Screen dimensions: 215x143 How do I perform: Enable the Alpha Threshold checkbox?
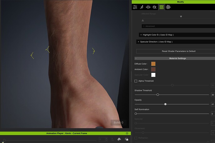(x=136, y=81)
